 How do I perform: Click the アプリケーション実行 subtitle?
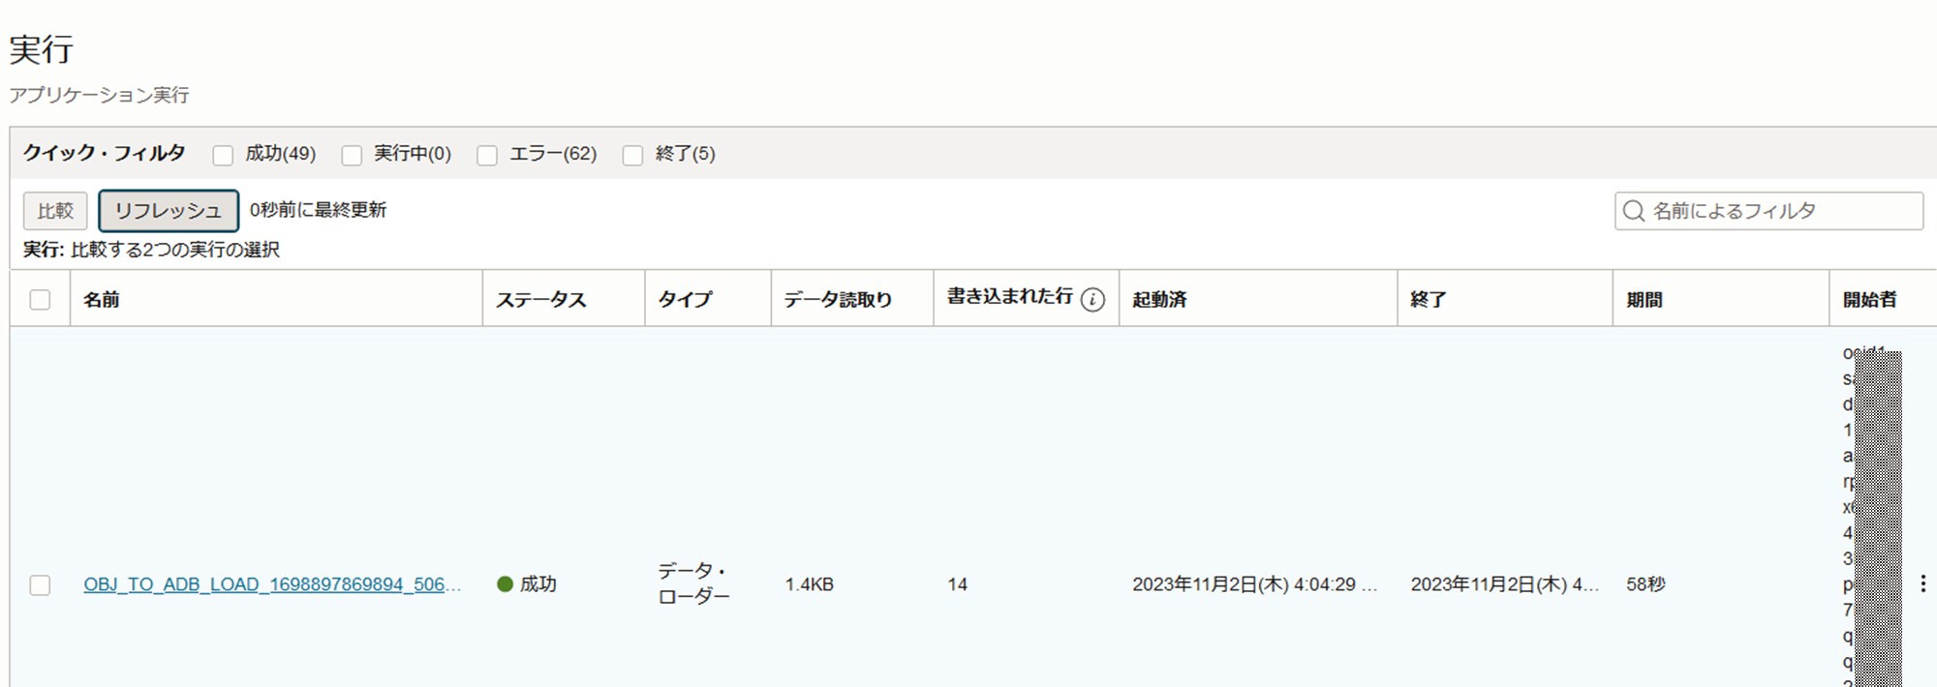click(x=100, y=95)
